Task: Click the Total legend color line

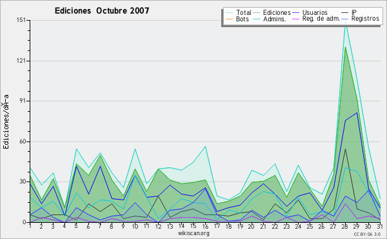Action: (x=229, y=13)
